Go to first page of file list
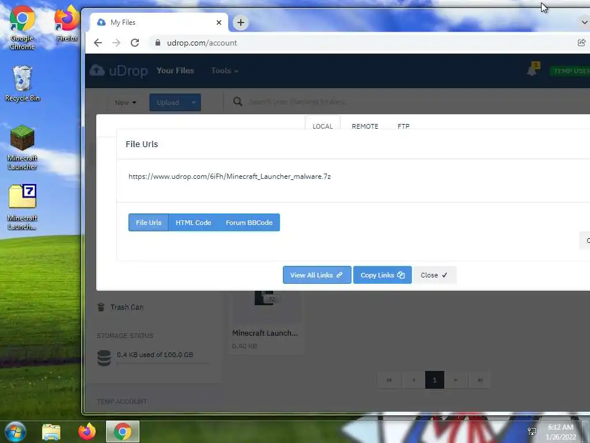Viewport: 590px width, 443px height. 389,380
